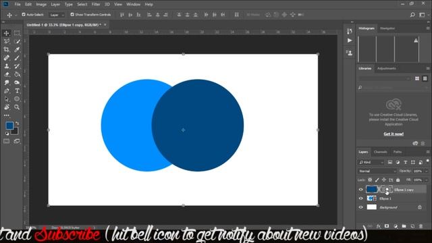Viewport: 432px width, 243px height.
Task: Switch to the Paths tab
Action: pyautogui.click(x=398, y=152)
